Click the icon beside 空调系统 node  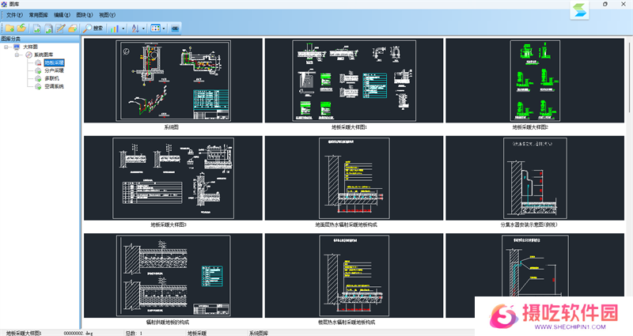(38, 86)
